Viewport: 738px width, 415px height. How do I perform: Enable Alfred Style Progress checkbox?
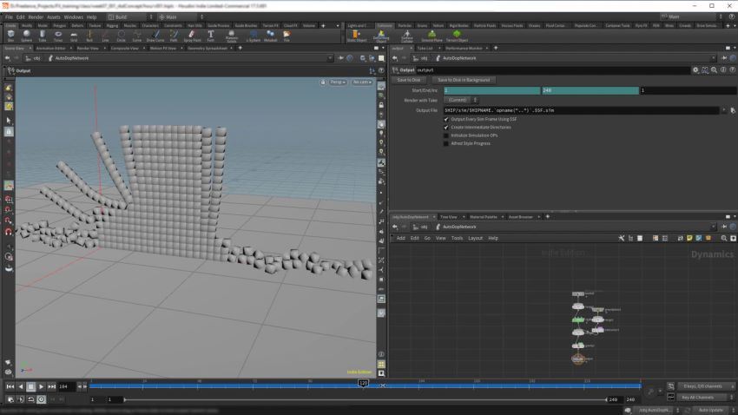coord(446,143)
